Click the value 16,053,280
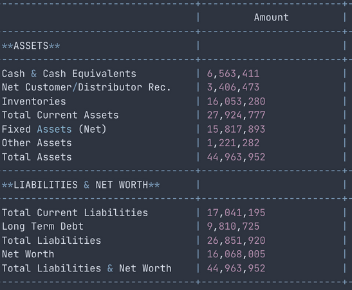Screen dimensions: 352x290 [236, 101]
